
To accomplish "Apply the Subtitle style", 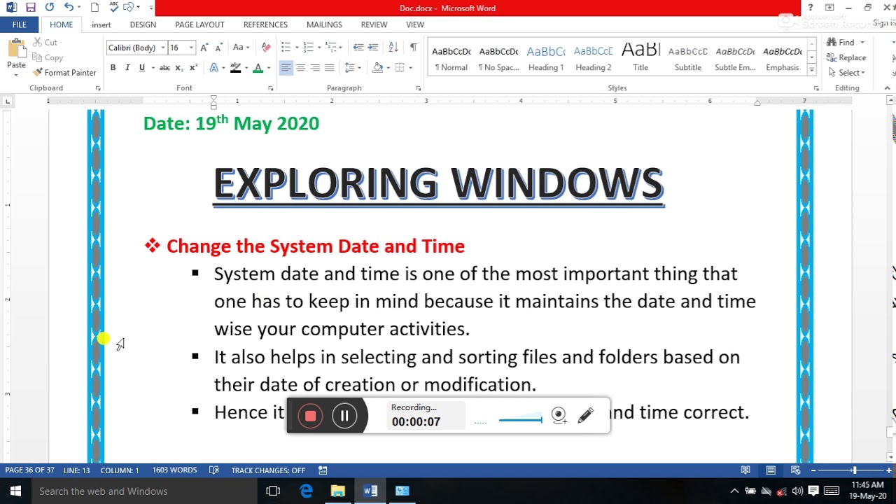I will [688, 58].
